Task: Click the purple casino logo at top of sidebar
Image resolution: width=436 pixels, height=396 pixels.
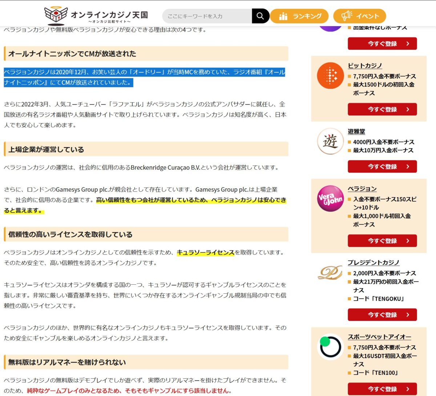Action: pyautogui.click(x=330, y=28)
